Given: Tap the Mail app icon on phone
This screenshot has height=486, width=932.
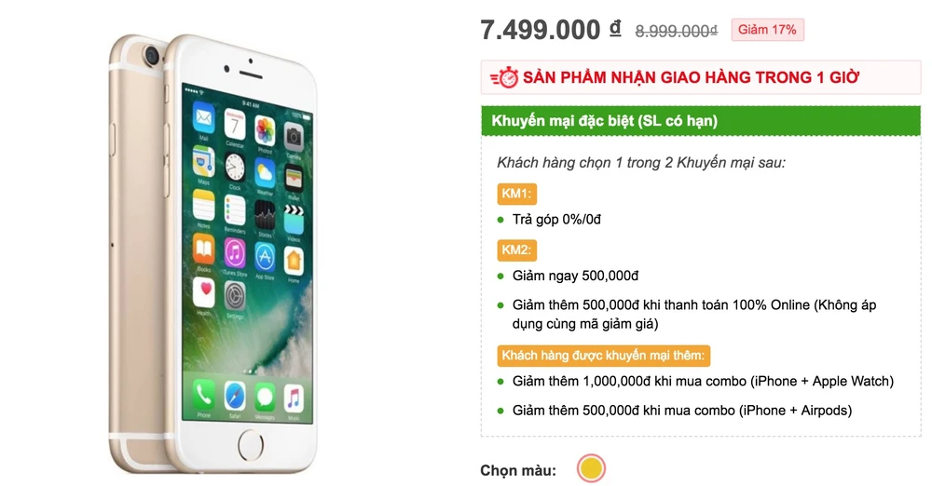Looking at the screenshot, I should coord(203,118).
